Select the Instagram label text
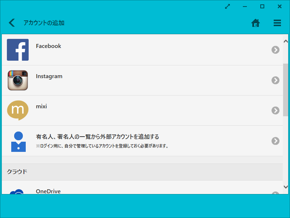The height and width of the screenshot is (218, 290). tap(49, 76)
